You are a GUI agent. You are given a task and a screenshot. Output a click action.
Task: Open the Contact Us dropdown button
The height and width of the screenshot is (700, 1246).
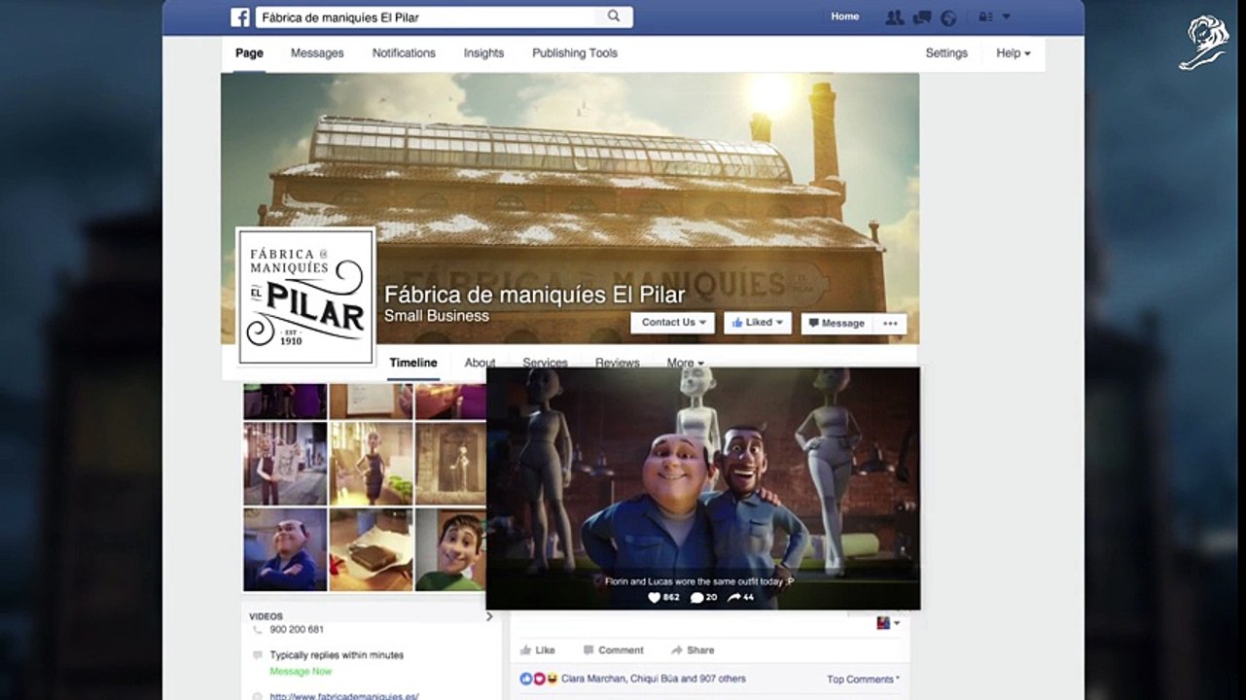pos(673,323)
